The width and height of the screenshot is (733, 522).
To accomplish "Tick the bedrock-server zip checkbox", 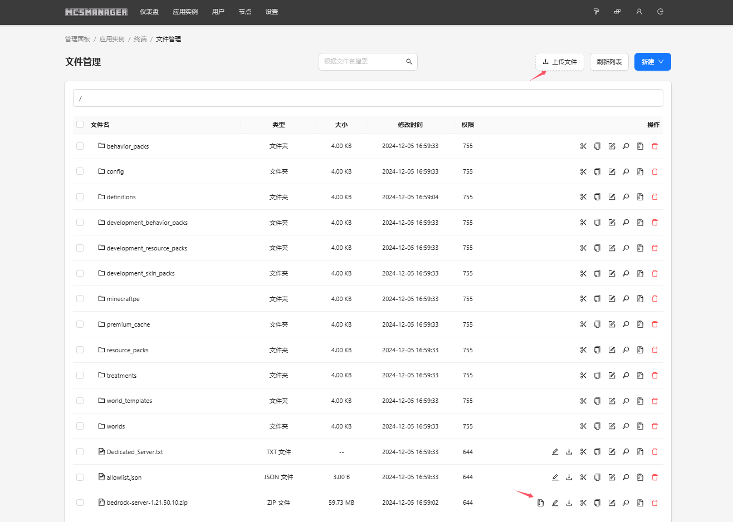I will pos(80,503).
